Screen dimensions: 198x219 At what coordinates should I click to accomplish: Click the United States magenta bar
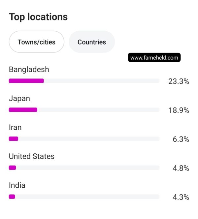(x=12, y=168)
